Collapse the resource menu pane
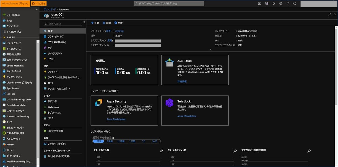338x167 pixels. point(84,22)
